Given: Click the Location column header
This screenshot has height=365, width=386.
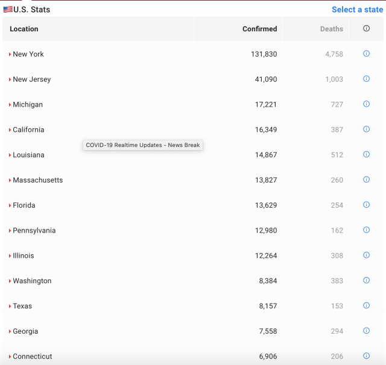Looking at the screenshot, I should (24, 29).
